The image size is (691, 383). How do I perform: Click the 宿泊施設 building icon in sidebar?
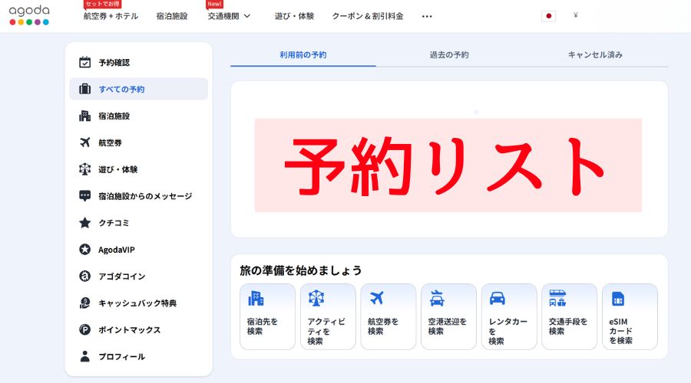point(84,116)
